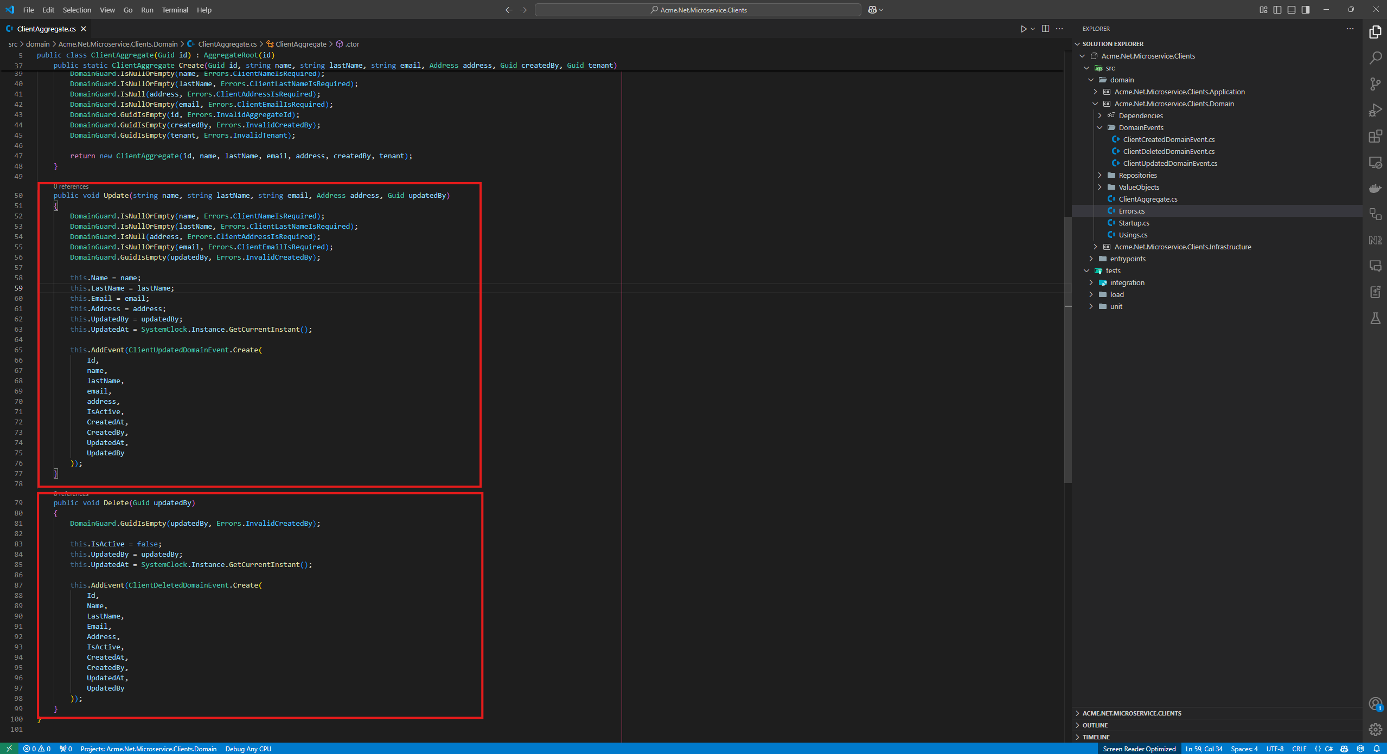Open notifications bell in status bar
This screenshot has height=754, width=1387.
(1376, 749)
